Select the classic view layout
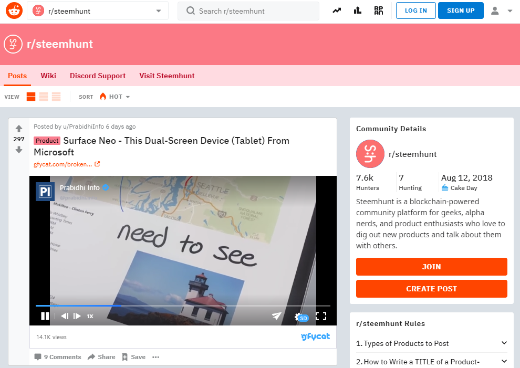The height and width of the screenshot is (368, 520). point(44,97)
